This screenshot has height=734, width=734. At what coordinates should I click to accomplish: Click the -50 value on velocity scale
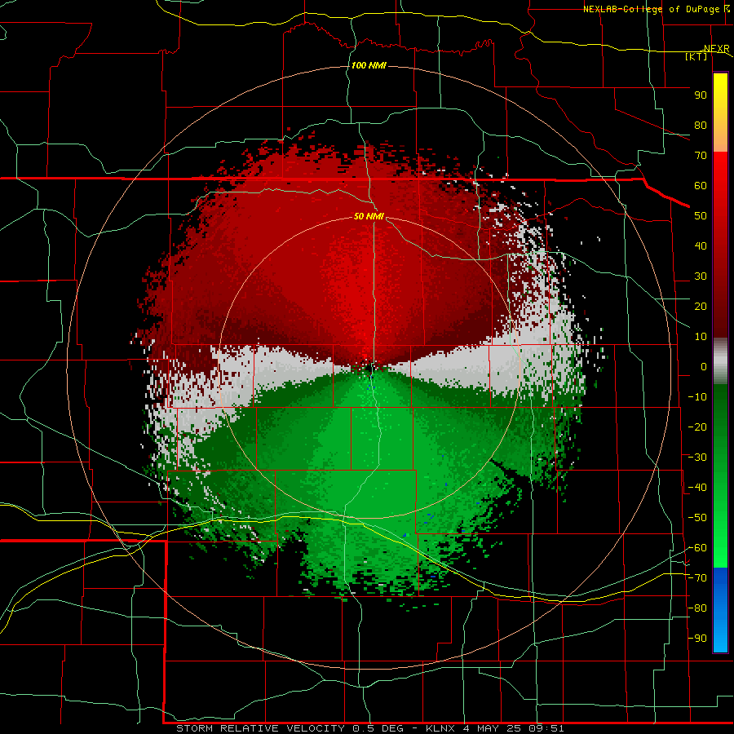click(x=697, y=518)
